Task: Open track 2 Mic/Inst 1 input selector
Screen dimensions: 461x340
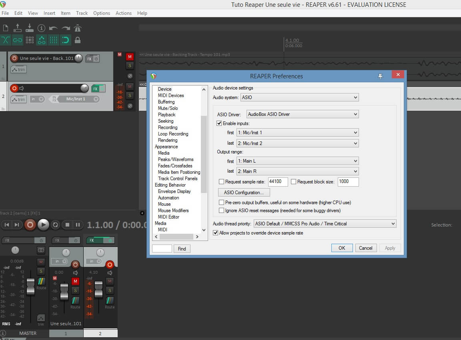Action: click(x=78, y=99)
